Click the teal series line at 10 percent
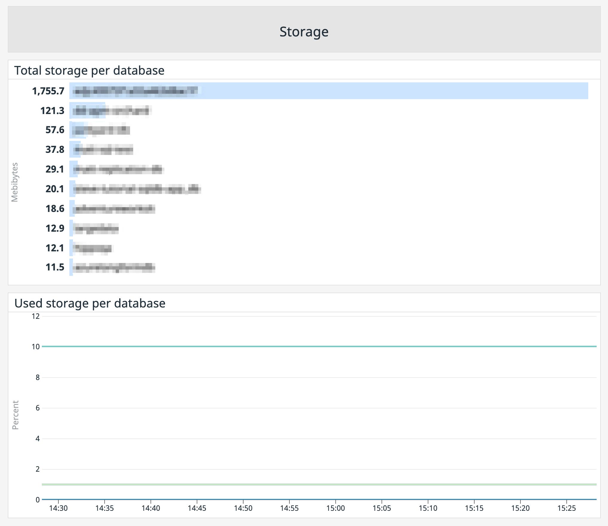This screenshot has height=526, width=608. 299,346
